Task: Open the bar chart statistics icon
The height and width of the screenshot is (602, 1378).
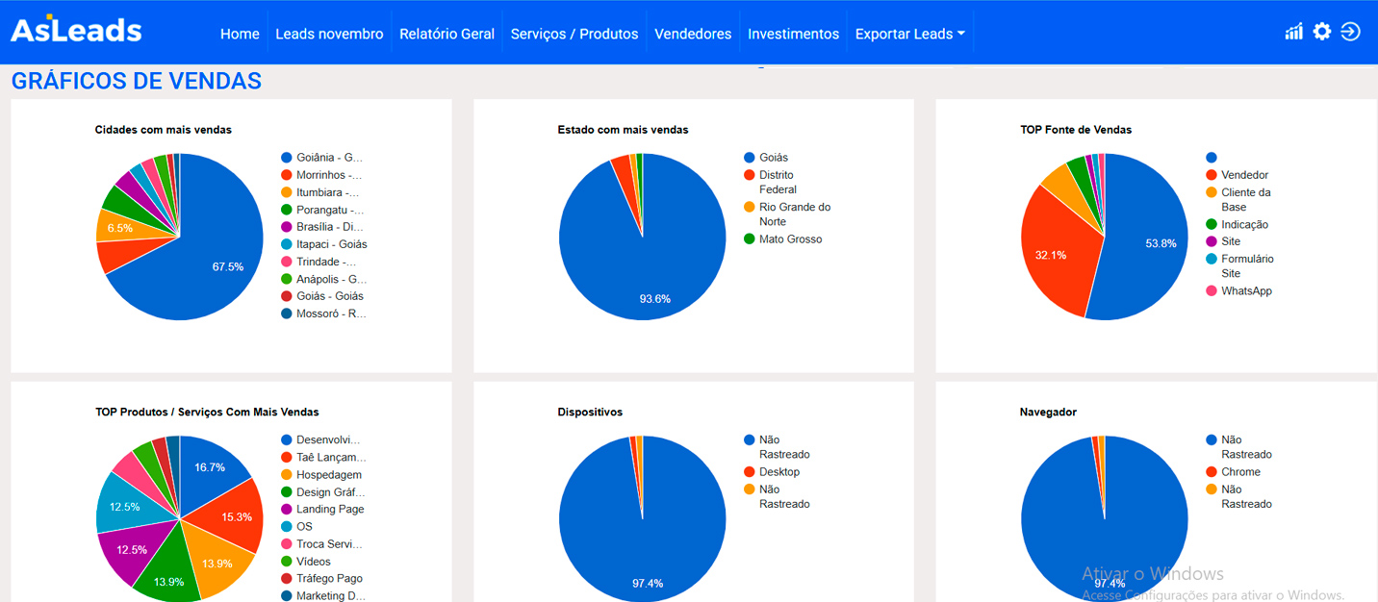Action: (1293, 32)
